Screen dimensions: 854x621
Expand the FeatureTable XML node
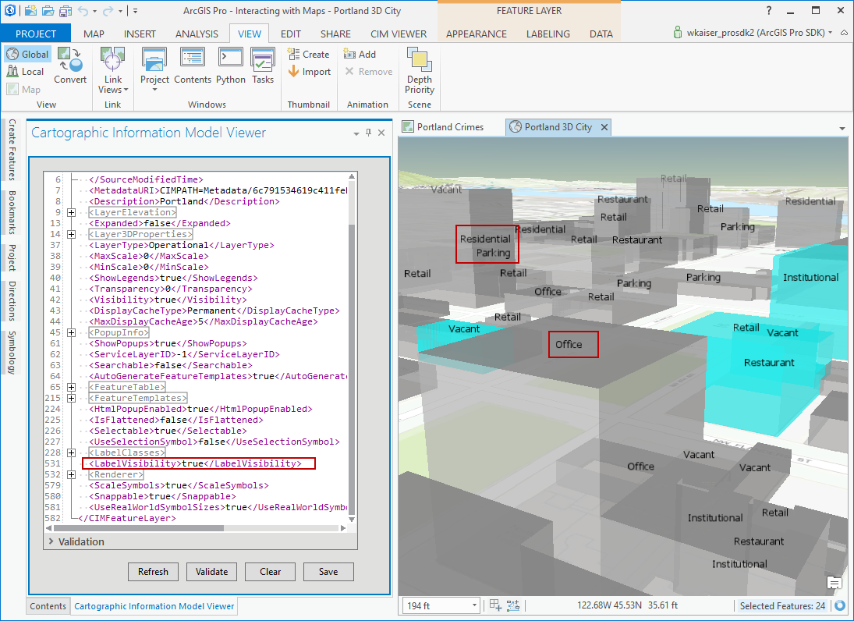(x=71, y=387)
